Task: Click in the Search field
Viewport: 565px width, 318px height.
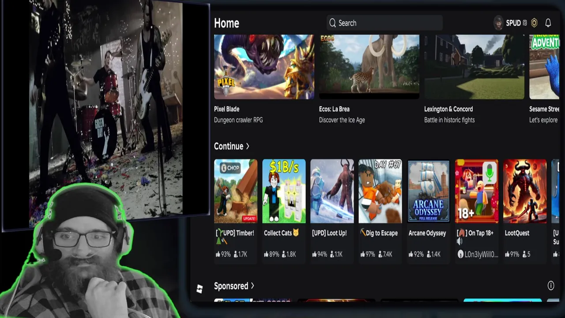Action: [384, 23]
